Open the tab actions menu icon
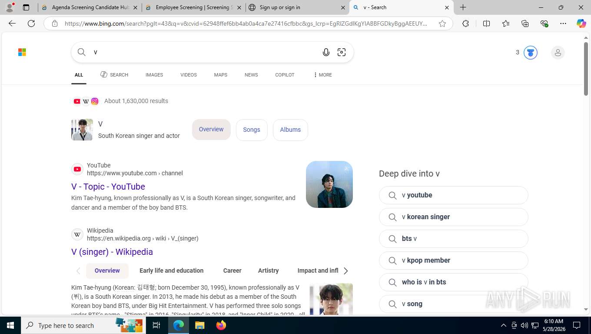Screen dimensions: 591x334 click(26, 7)
